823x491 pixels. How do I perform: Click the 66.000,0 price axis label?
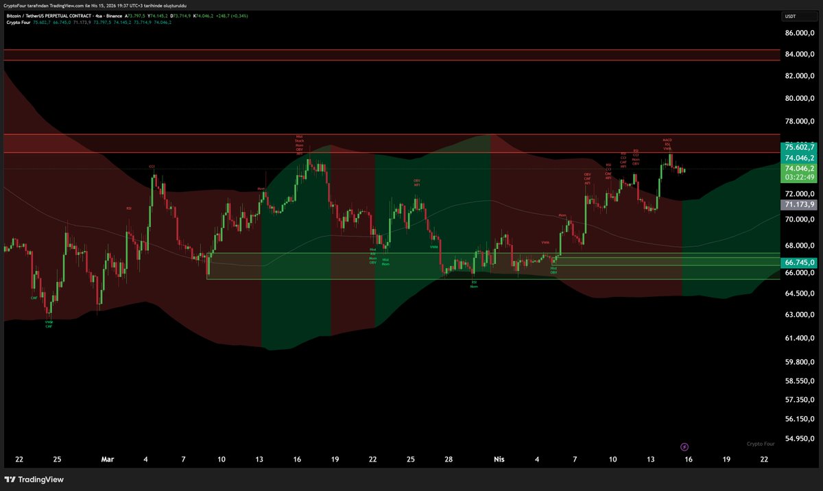[x=800, y=272]
